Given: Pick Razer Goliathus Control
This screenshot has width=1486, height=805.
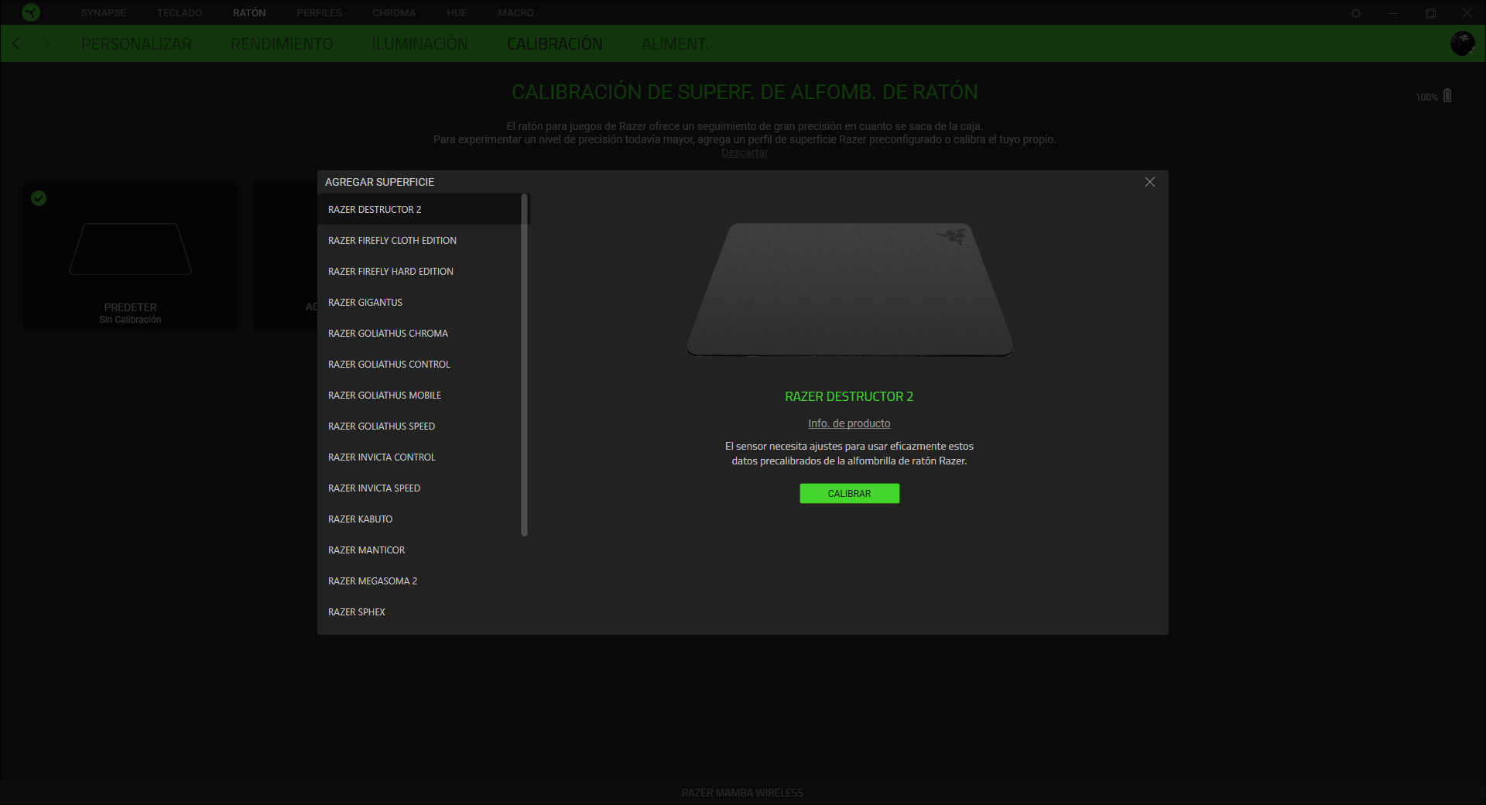Looking at the screenshot, I should click(x=419, y=365).
